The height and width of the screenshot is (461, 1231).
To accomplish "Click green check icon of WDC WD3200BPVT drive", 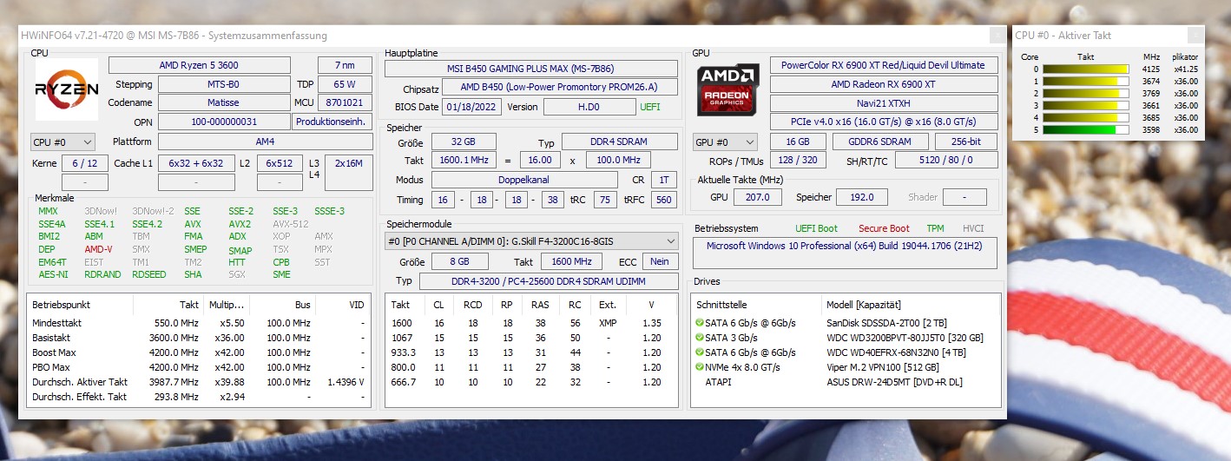I will pyautogui.click(x=700, y=337).
